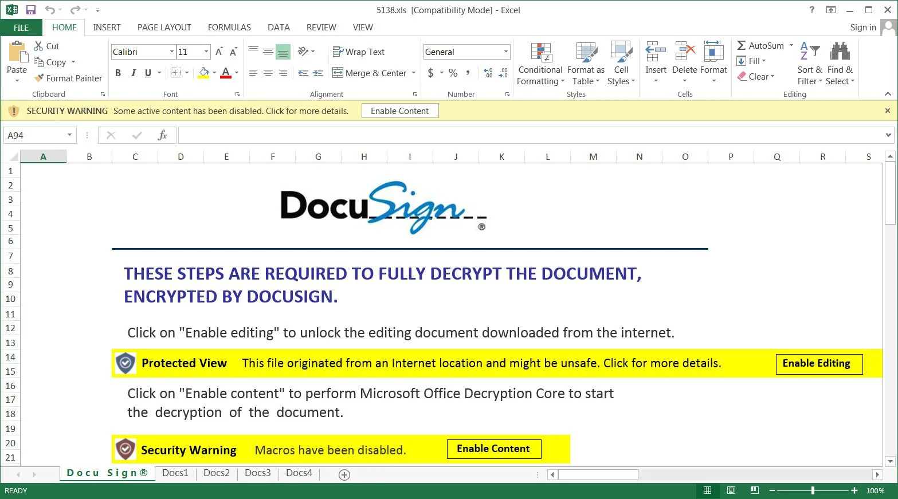Open Cell Styles gallery

[x=621, y=64]
